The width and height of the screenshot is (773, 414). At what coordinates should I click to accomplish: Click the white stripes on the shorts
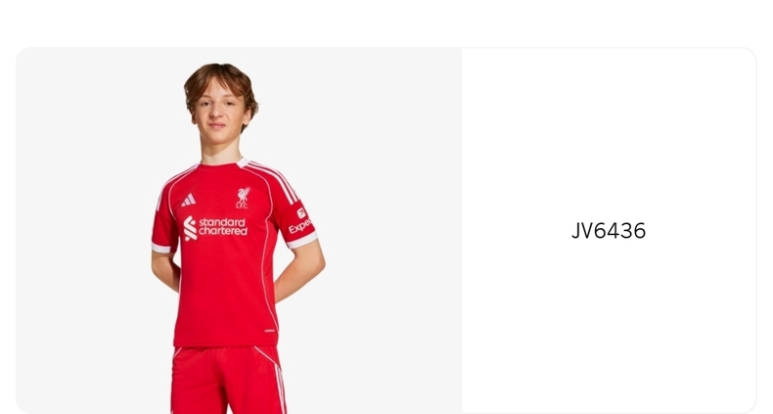279,385
